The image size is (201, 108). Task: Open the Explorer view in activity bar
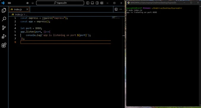tap(4, 10)
